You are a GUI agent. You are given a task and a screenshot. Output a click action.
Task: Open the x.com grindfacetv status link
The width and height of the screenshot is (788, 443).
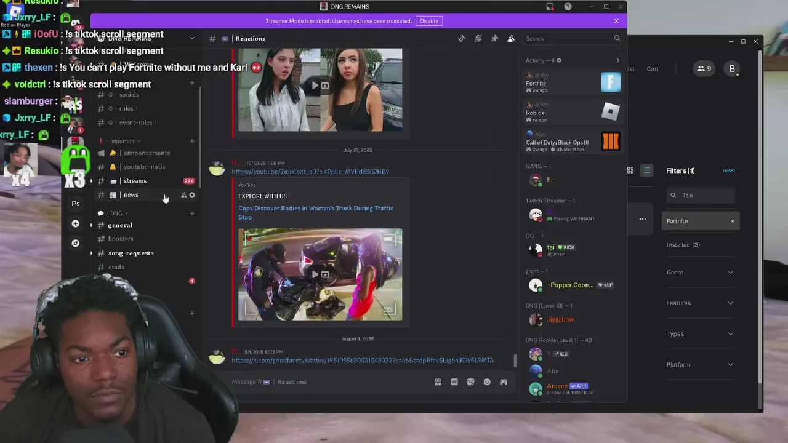click(363, 361)
